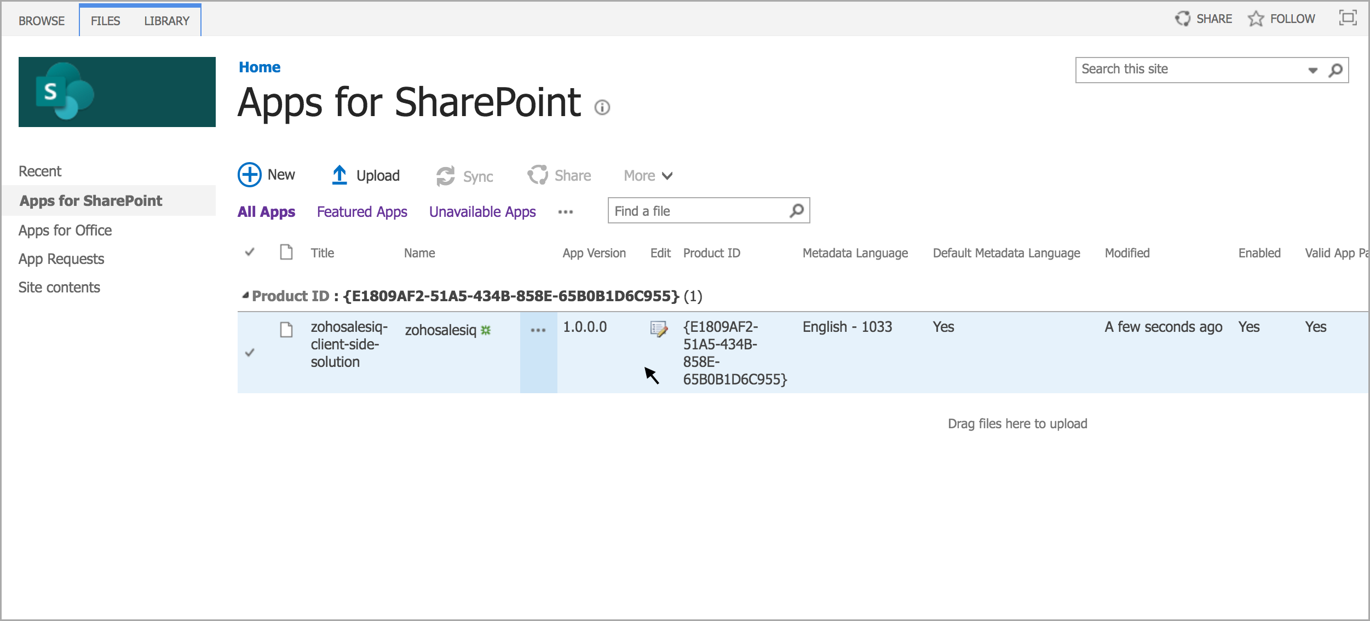1370x621 pixels.
Task: Toggle the zohosalesiq row selection checkmark
Action: [x=250, y=353]
